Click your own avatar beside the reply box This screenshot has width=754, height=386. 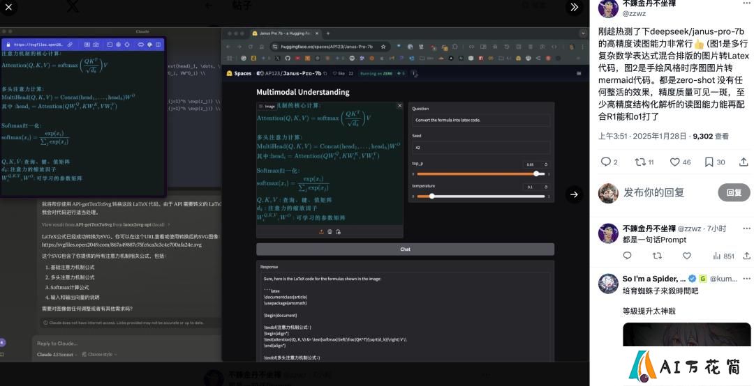pos(608,193)
